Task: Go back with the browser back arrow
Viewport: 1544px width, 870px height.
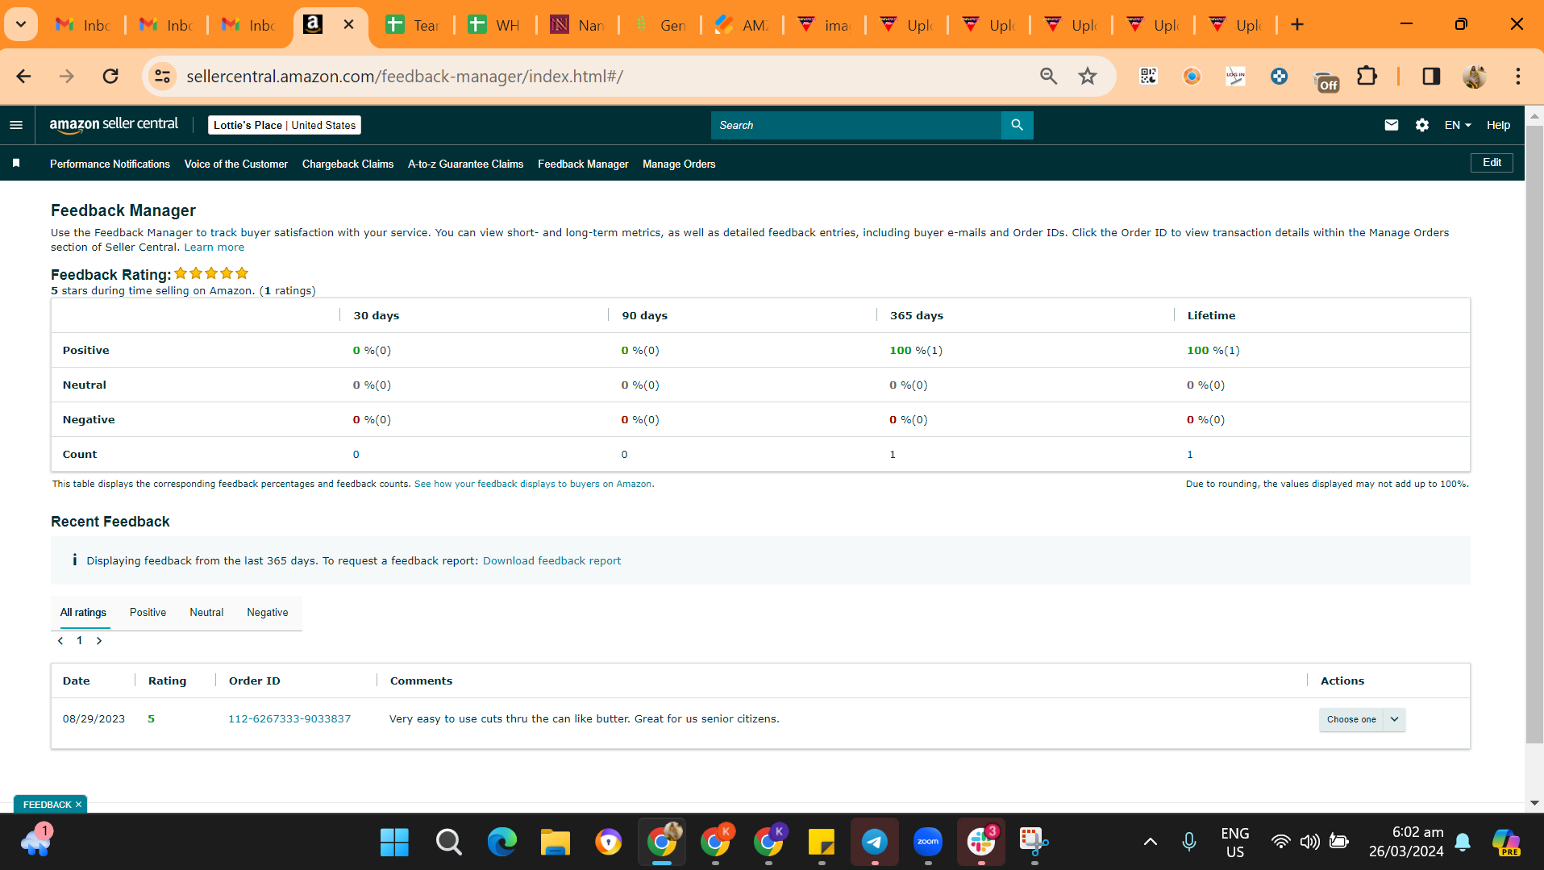Action: point(23,77)
